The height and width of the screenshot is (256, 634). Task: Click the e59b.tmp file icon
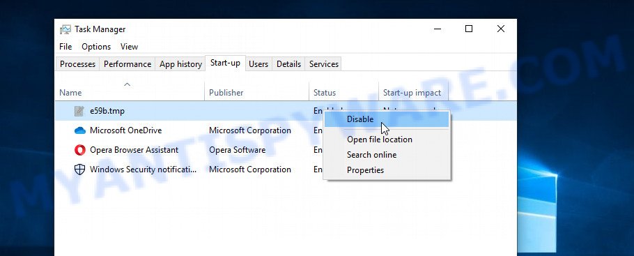tap(79, 111)
